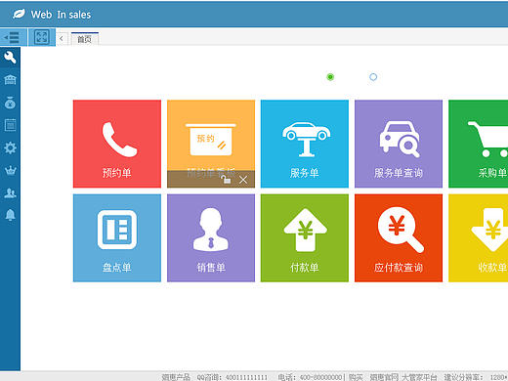508x381 pixels.
Task: Open the wrench tools sidebar icon
Action: coord(10,58)
